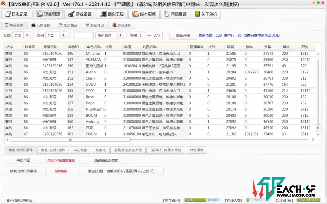Select the online character YYYY row
Viewport: 327px width, 204px height.
tap(160, 91)
